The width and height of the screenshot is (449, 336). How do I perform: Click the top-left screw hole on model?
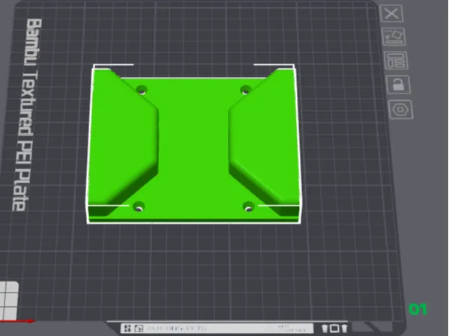coord(141,90)
